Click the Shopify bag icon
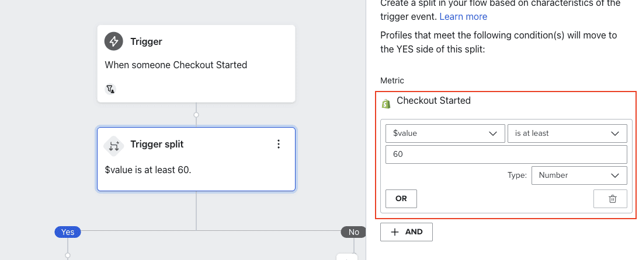This screenshot has width=639, height=260. tap(386, 104)
